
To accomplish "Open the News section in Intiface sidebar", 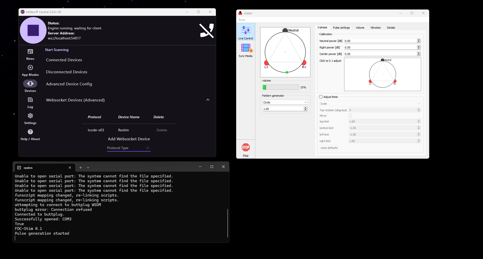I will tap(30, 54).
